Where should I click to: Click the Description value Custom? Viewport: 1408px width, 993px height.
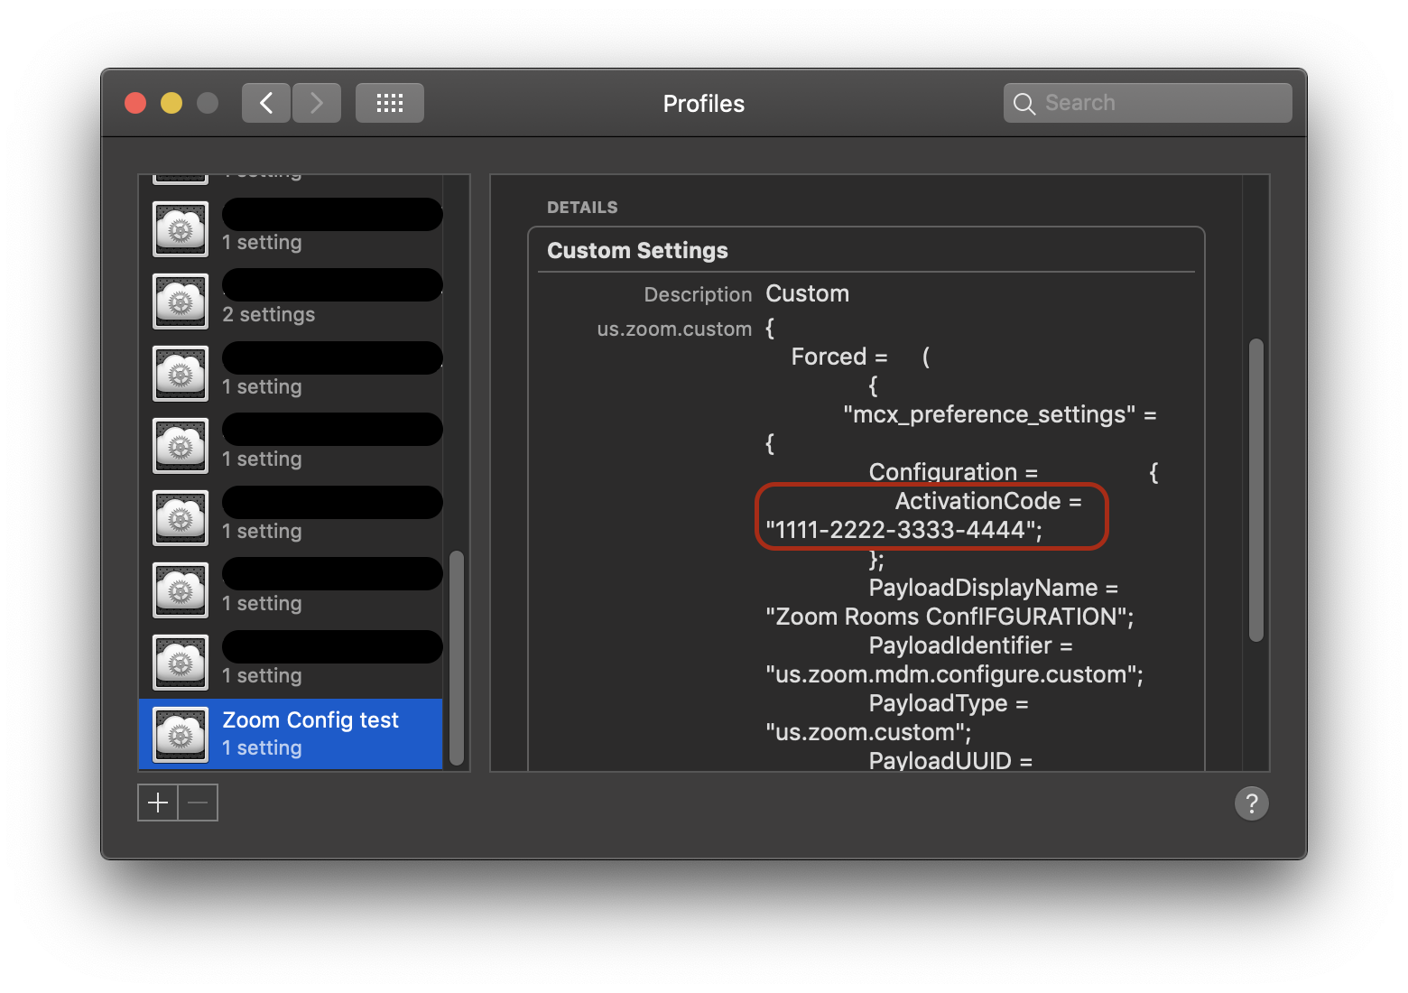click(807, 293)
